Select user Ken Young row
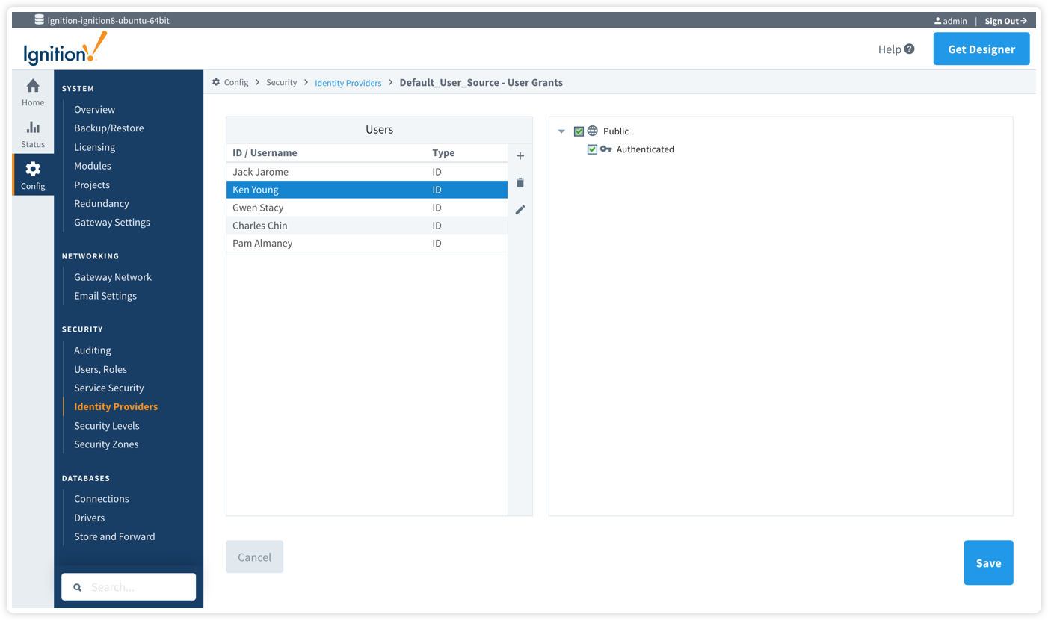This screenshot has width=1048, height=620. point(366,190)
